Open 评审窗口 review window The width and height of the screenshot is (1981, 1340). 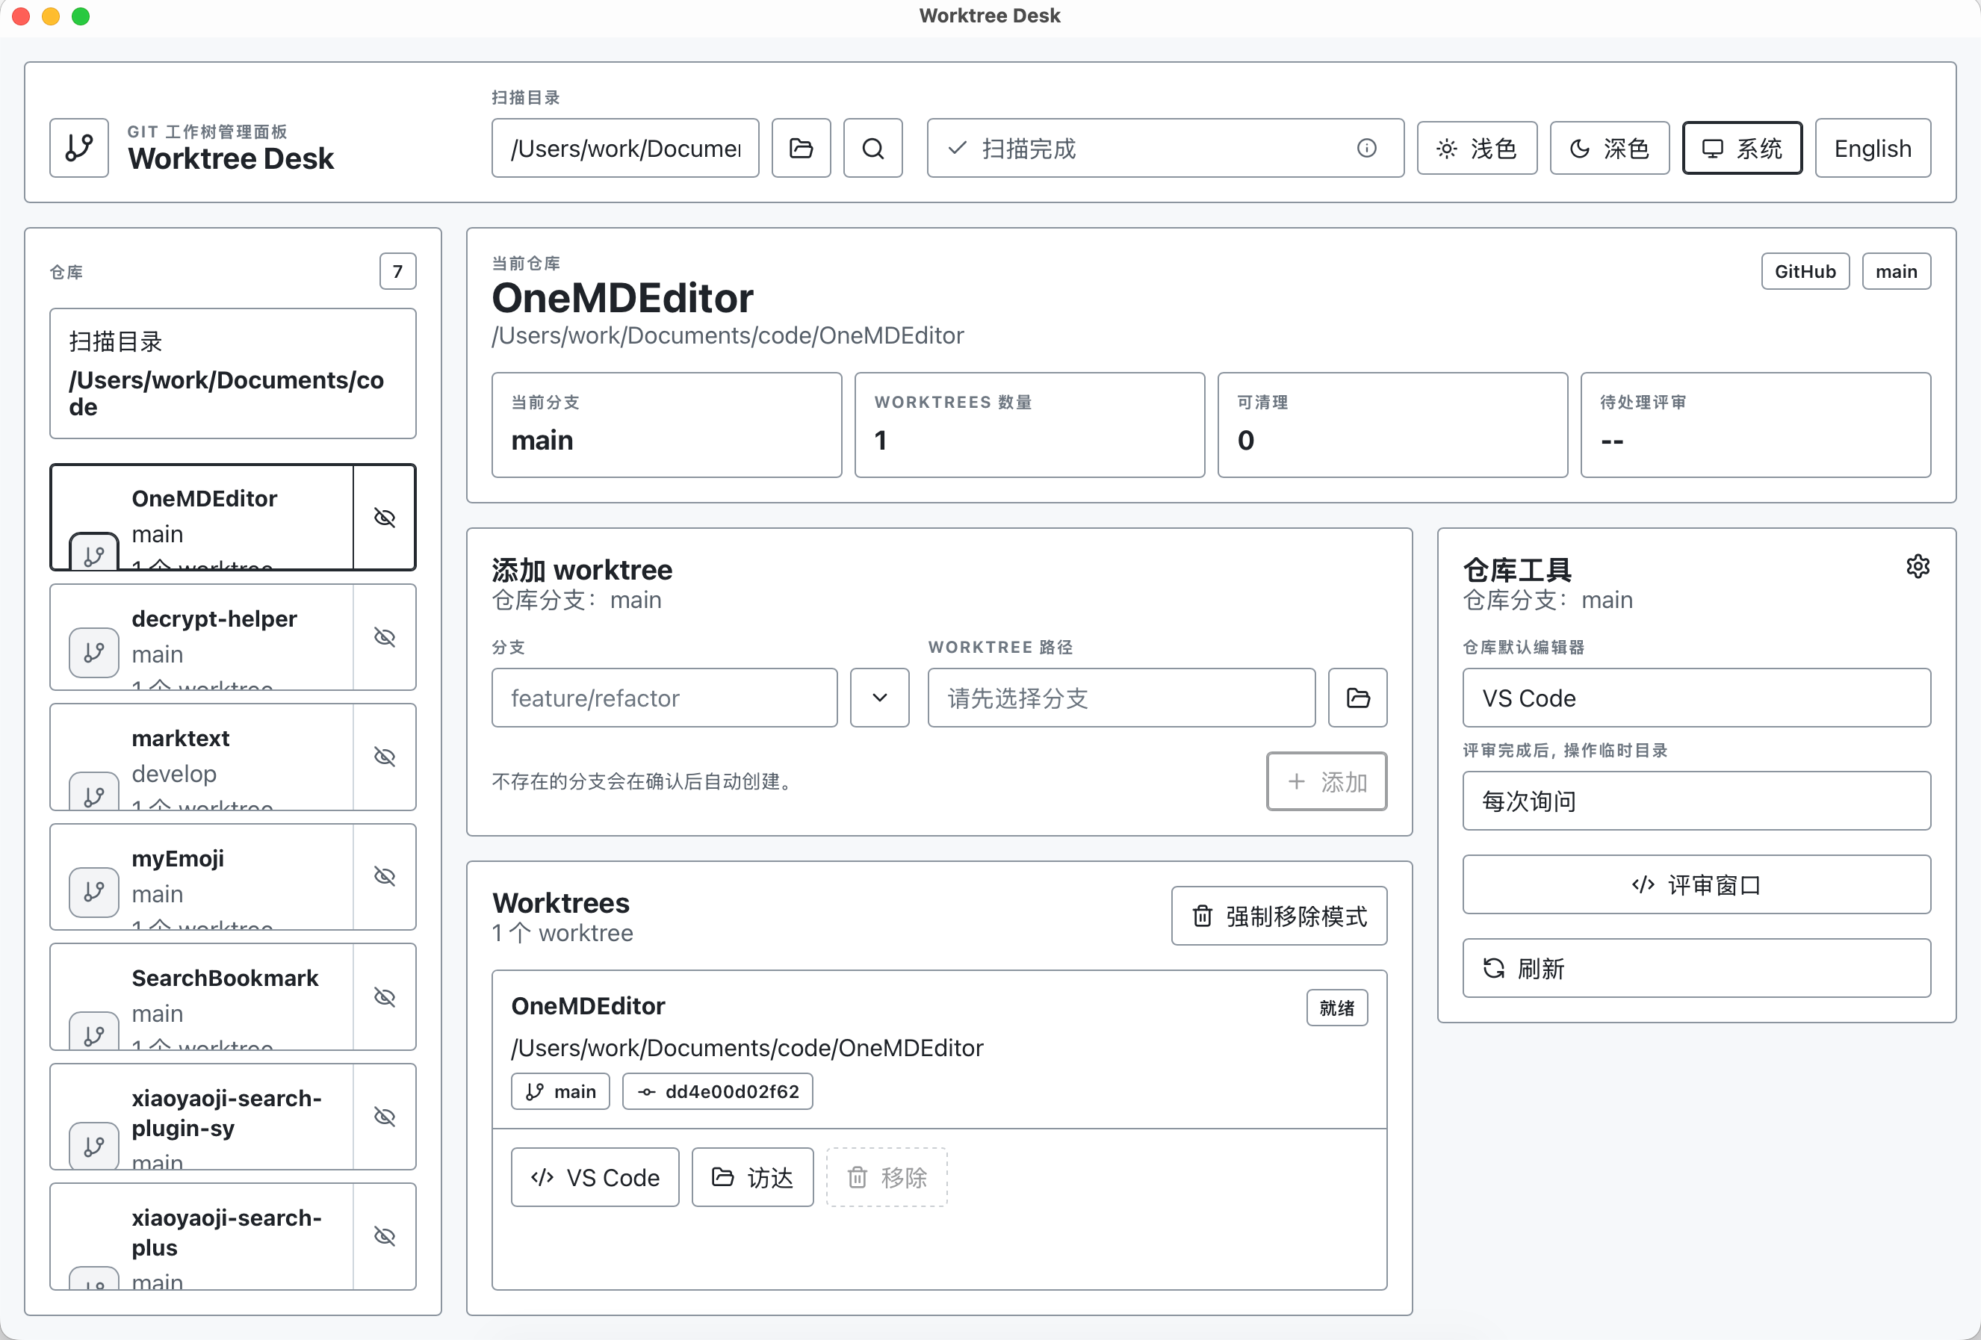[x=1696, y=885]
